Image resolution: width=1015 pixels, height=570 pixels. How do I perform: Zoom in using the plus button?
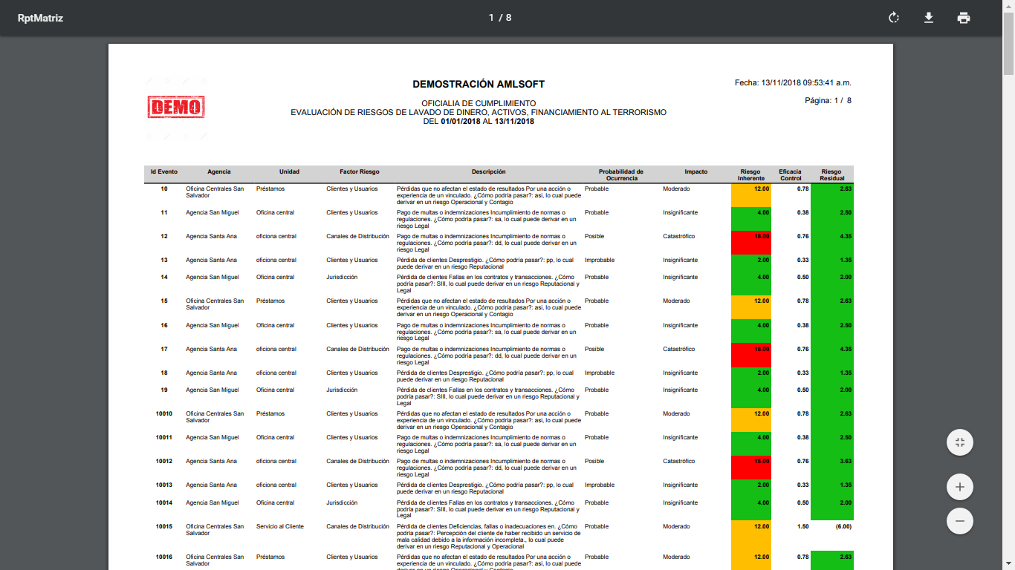(960, 487)
